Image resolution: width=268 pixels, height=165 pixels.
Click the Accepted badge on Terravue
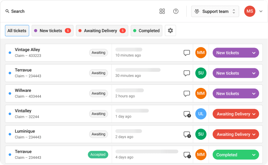[x=98, y=155]
